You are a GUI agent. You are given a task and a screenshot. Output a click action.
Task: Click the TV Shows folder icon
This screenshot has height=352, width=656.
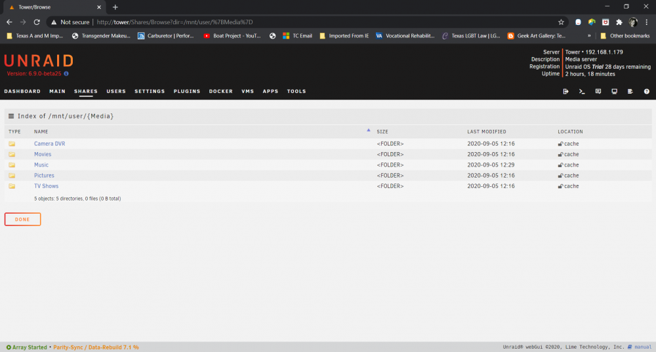tap(12, 186)
